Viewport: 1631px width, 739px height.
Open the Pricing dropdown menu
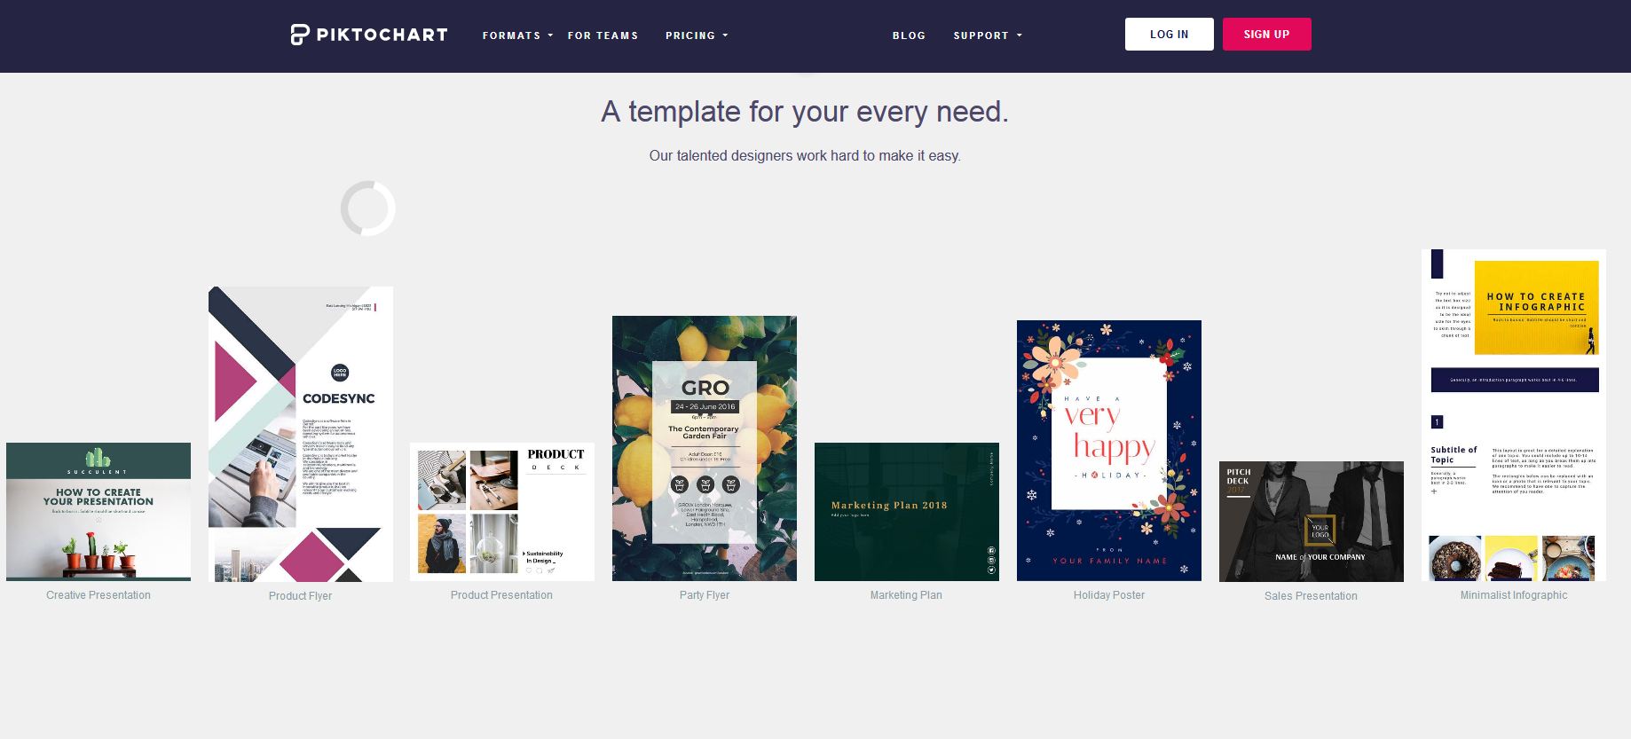tap(697, 35)
